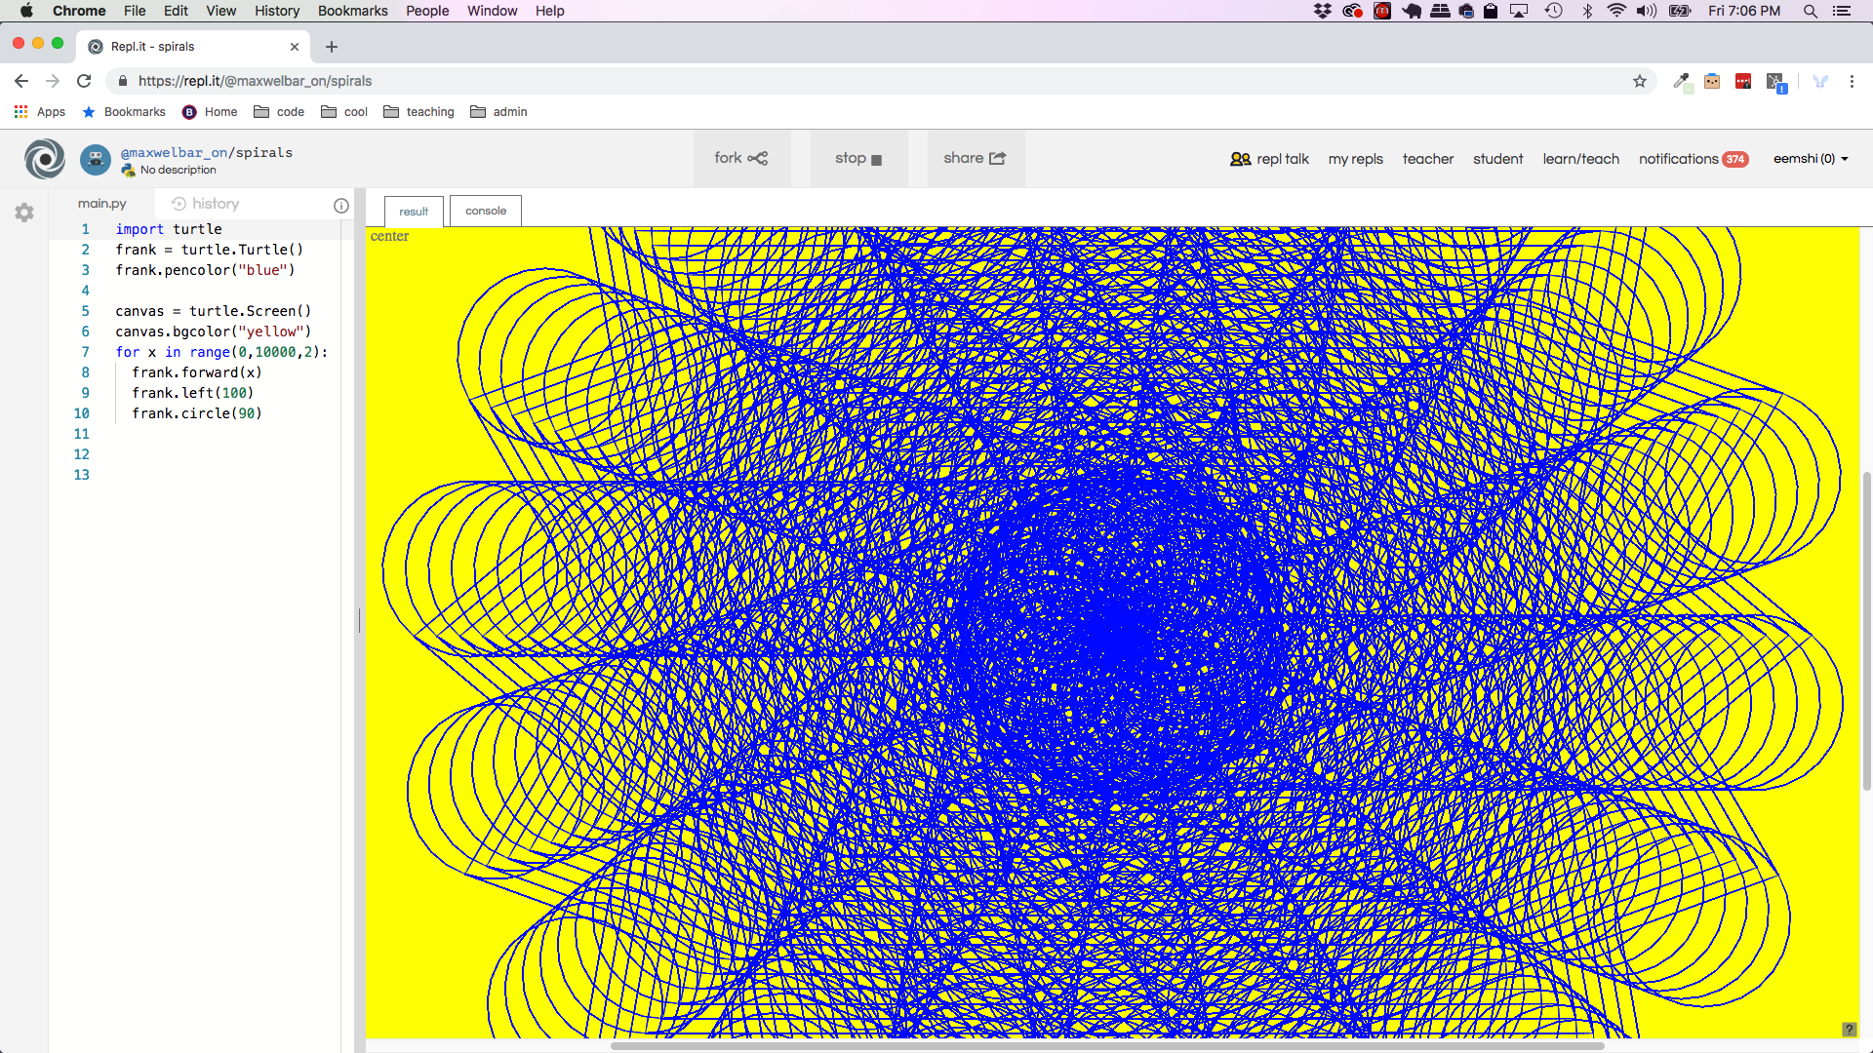
Task: Bookmark this page with the star icon
Action: coord(1640,81)
